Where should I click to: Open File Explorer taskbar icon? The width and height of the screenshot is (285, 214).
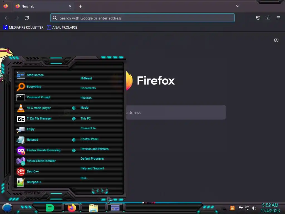click(x=94, y=208)
